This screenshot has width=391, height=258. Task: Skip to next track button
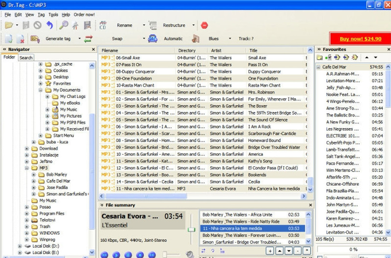tap(152, 255)
